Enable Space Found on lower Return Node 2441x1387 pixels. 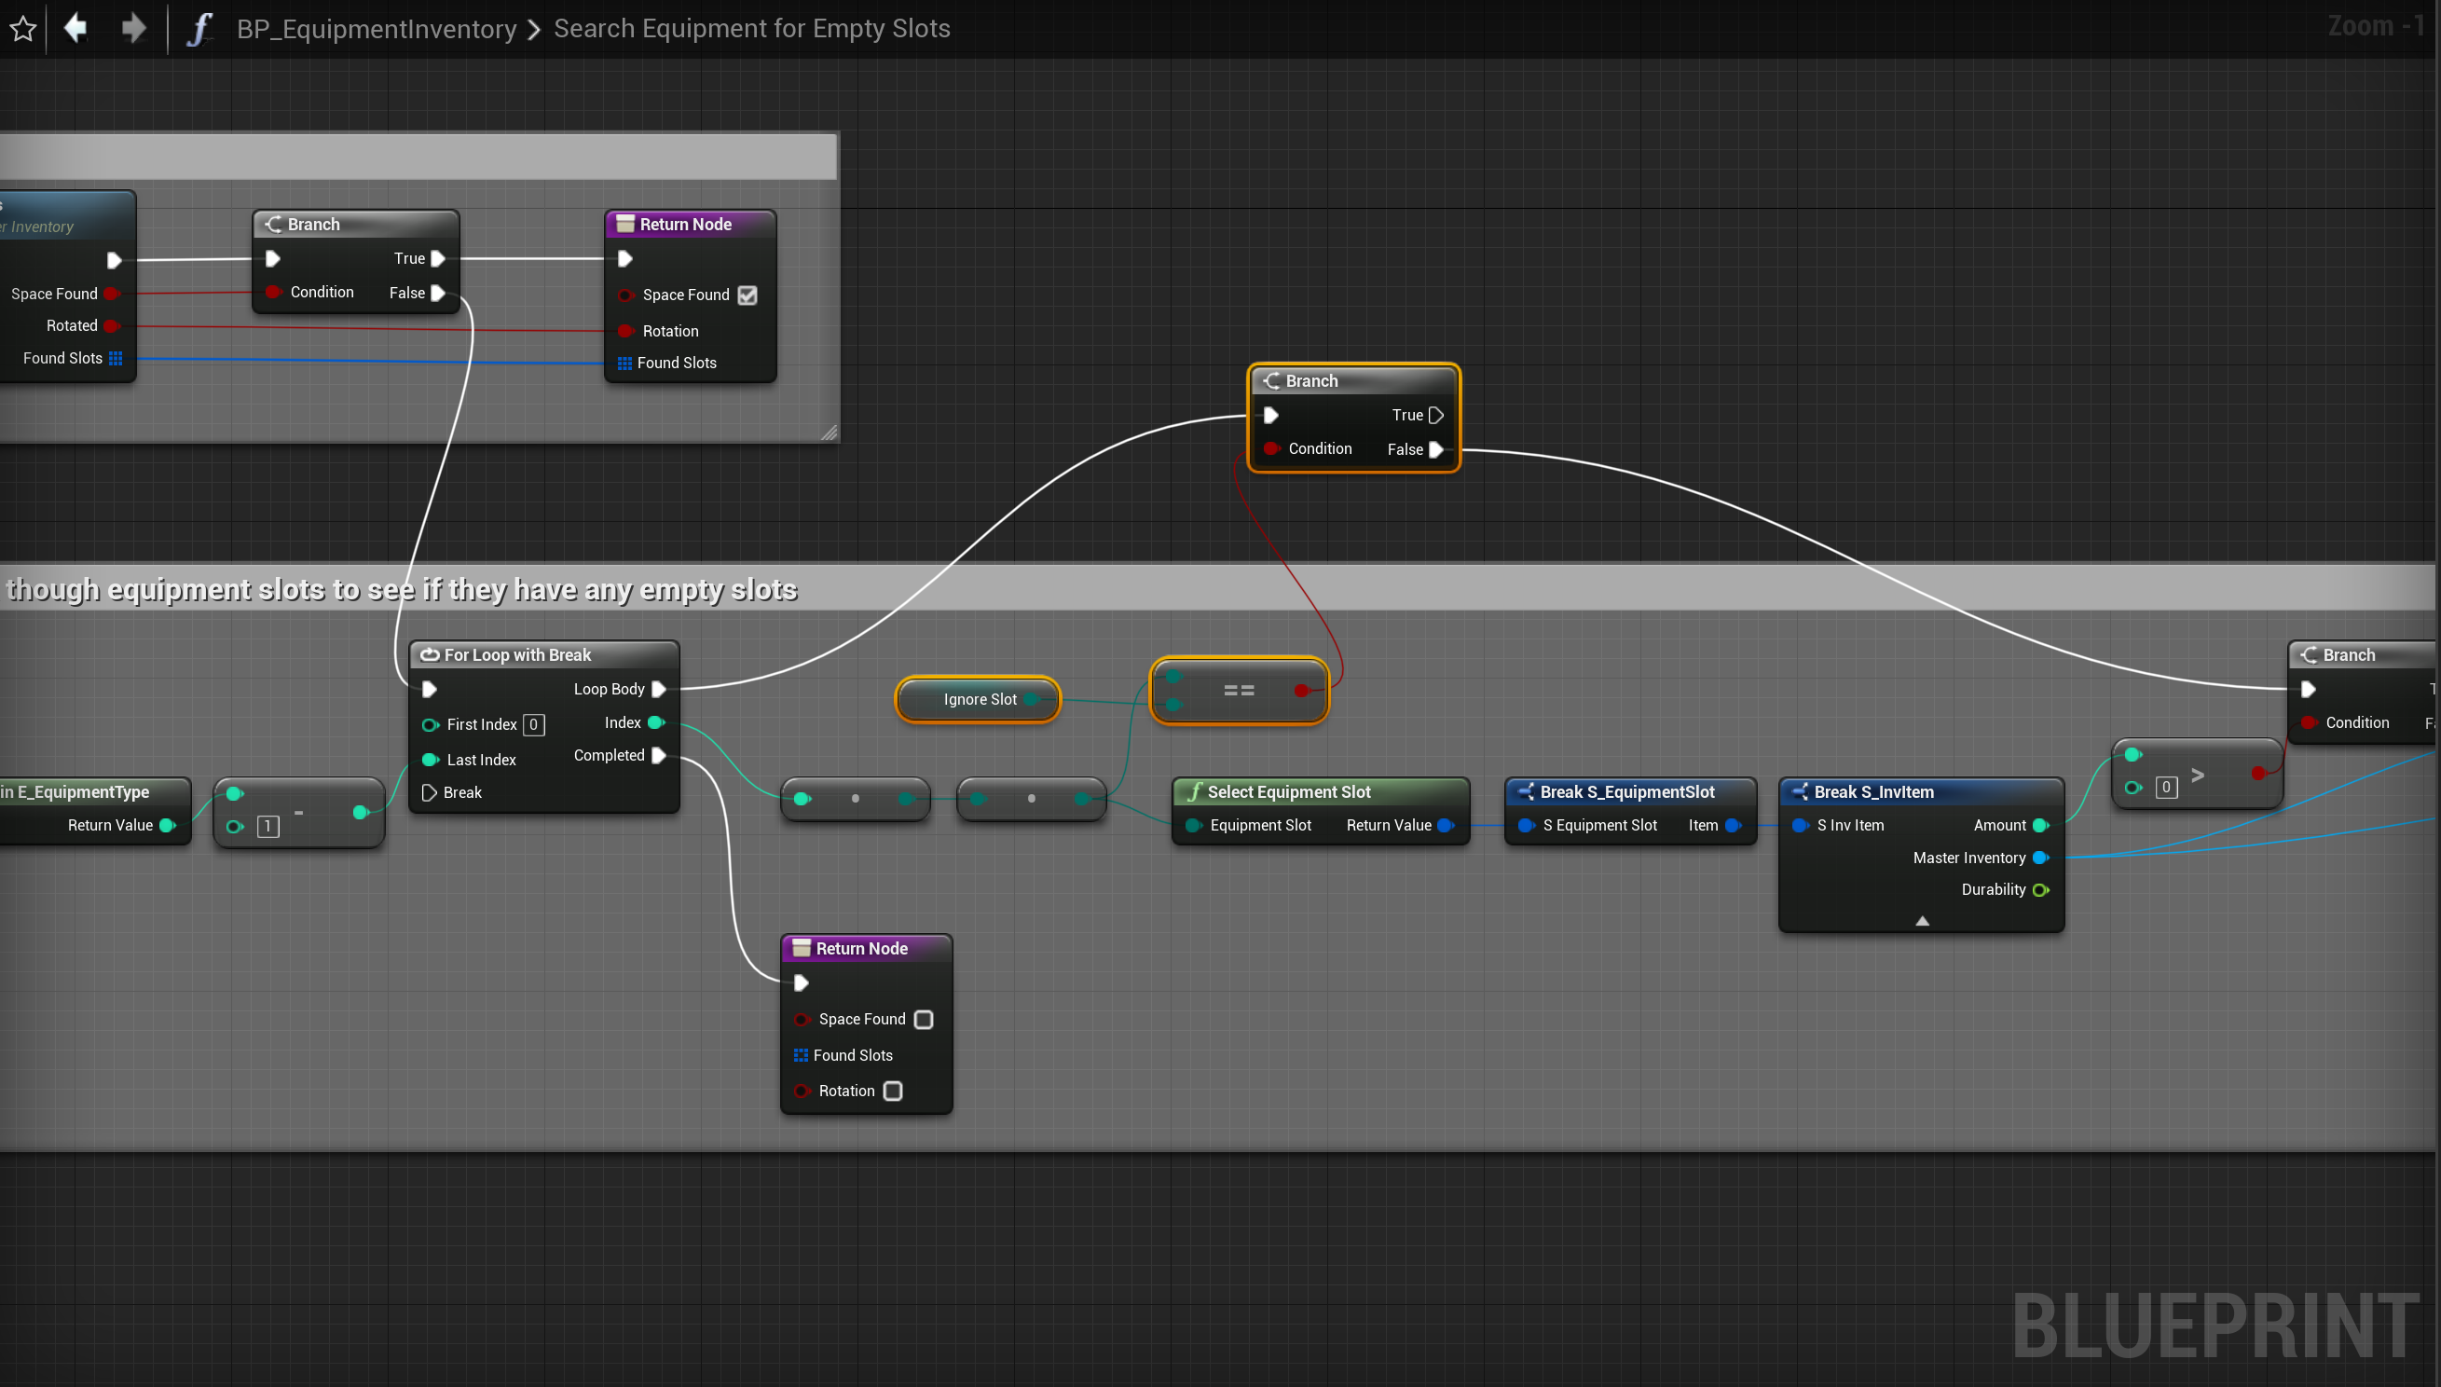click(x=923, y=1020)
